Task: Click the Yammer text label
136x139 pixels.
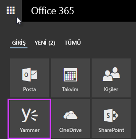Action: [x=30, y=130]
